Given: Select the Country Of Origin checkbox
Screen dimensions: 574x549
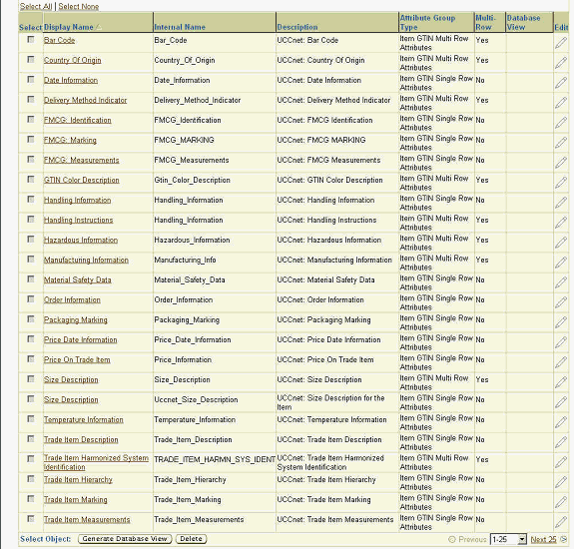Looking at the screenshot, I should pos(31,59).
